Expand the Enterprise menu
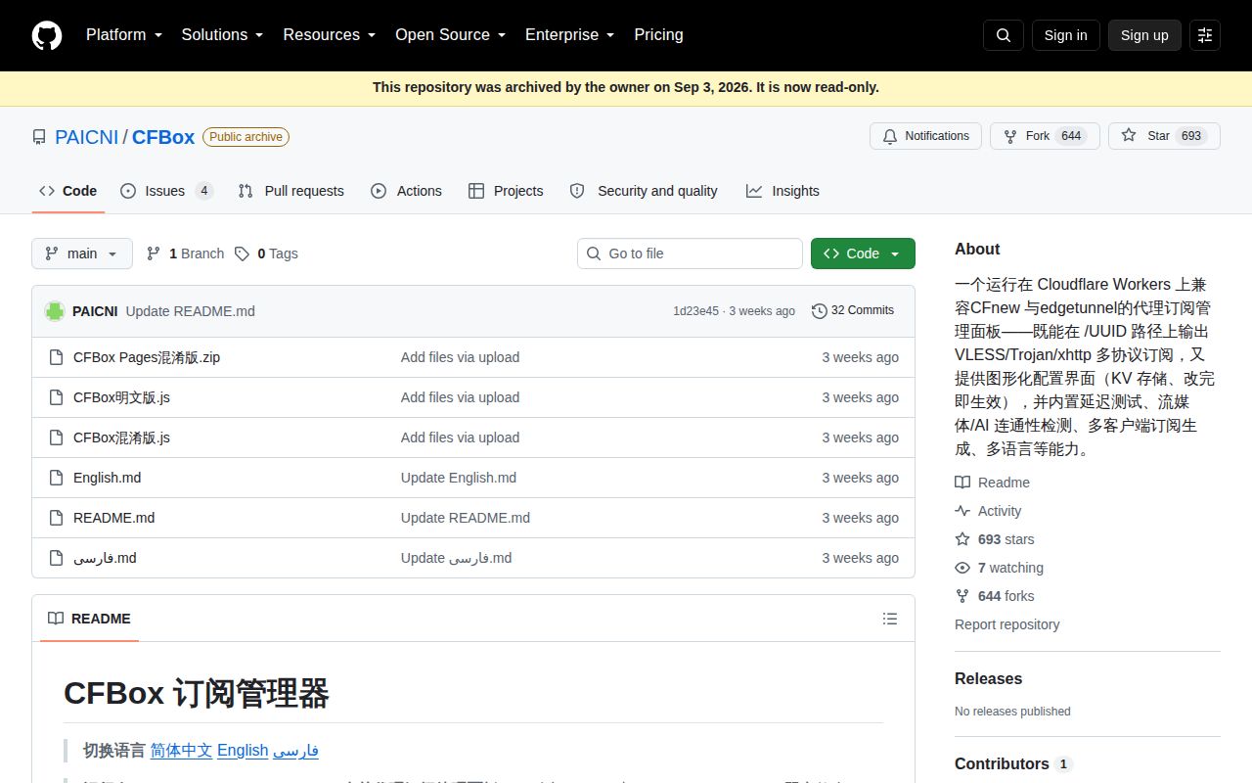The width and height of the screenshot is (1252, 783). tap(570, 35)
